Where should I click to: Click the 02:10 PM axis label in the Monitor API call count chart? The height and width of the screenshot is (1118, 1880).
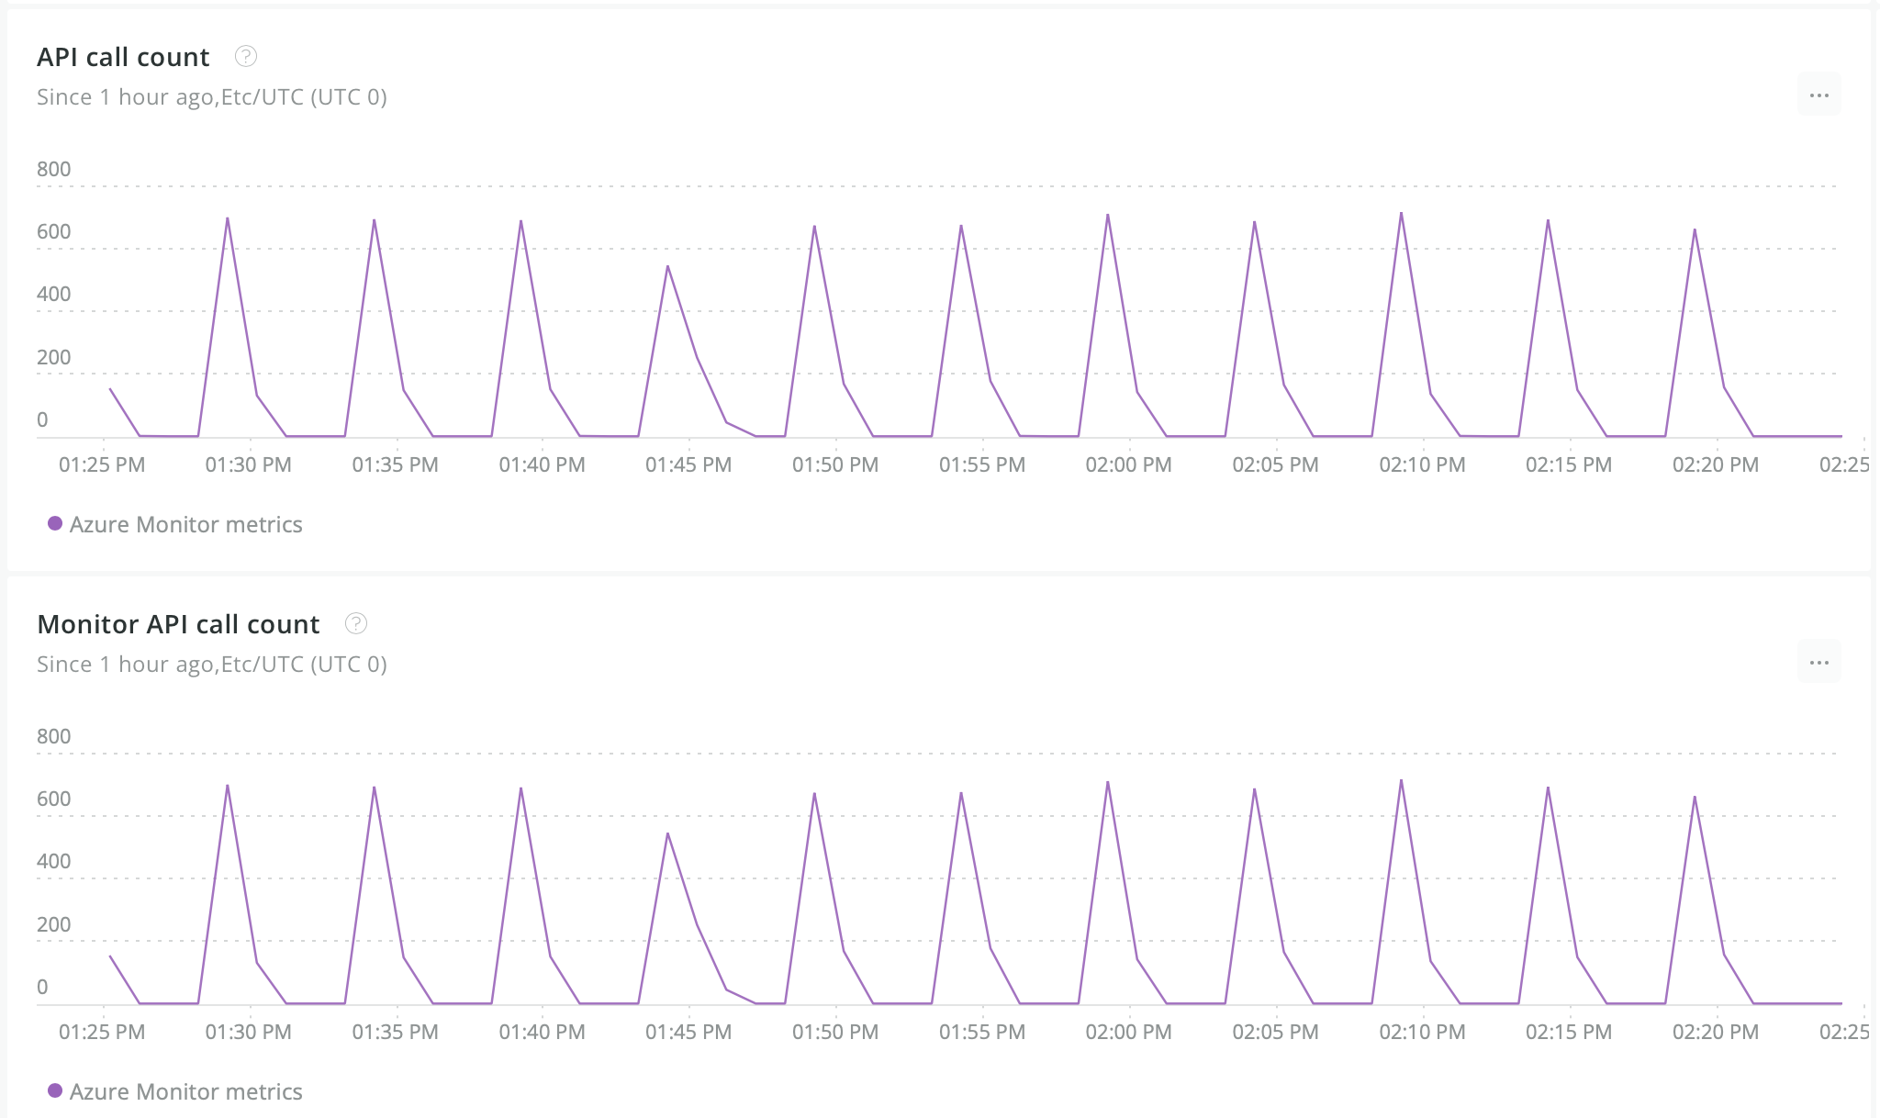1422,1032
